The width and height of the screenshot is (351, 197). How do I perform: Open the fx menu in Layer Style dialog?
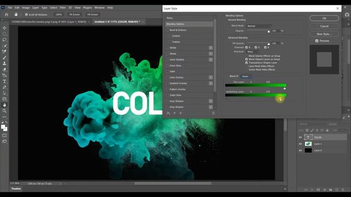[x=168, y=113]
